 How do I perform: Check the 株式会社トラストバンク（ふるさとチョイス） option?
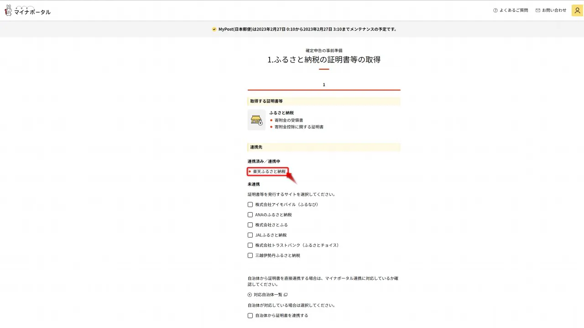(250, 245)
